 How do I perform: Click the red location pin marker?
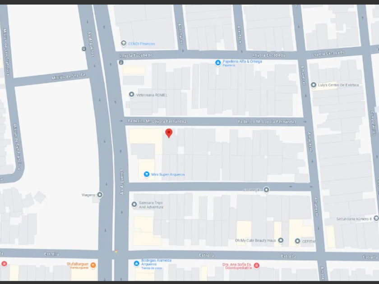(169, 133)
